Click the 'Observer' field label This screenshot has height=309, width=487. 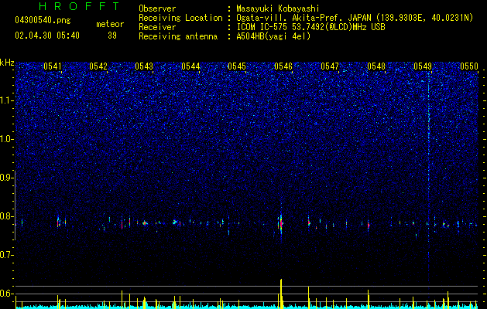157,8
